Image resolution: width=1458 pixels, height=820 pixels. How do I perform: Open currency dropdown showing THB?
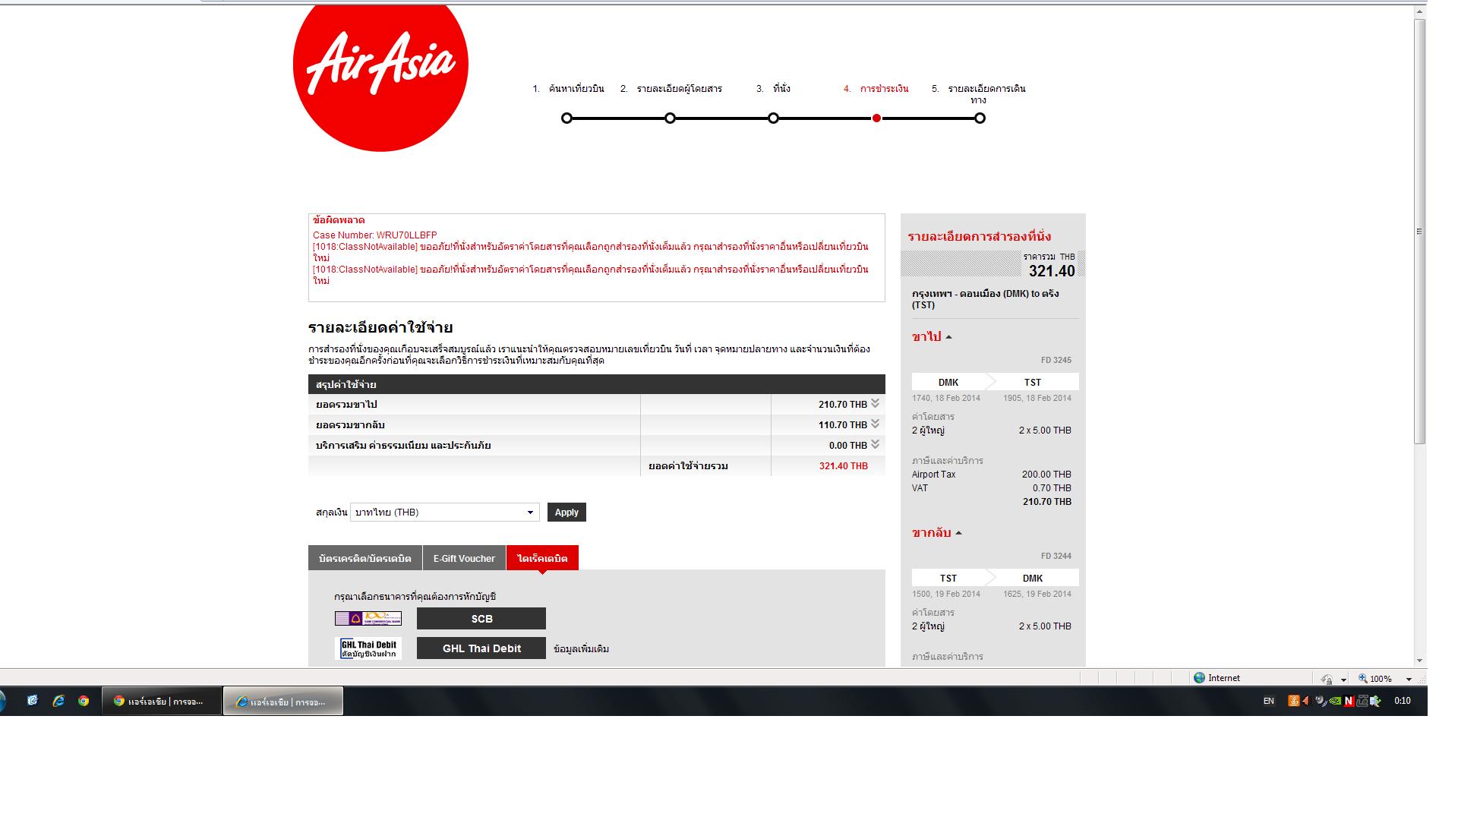pos(445,512)
